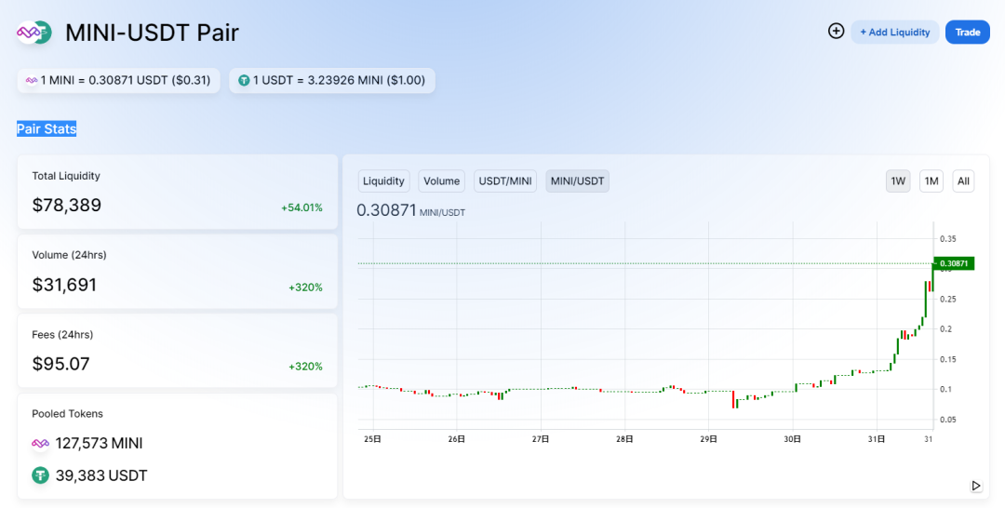Click the MINI icon beside 127,573 MINI
This screenshot has width=1005, height=508.
click(x=40, y=443)
